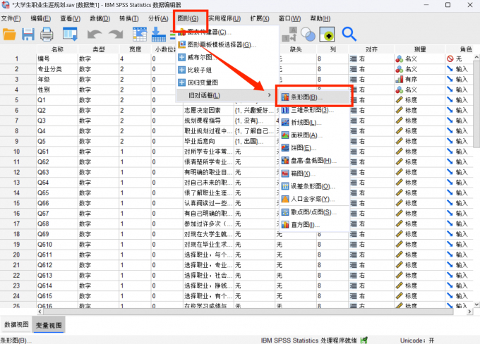Click the label cell 规划课程指导
This screenshot has width=480, height=344.
[208, 121]
